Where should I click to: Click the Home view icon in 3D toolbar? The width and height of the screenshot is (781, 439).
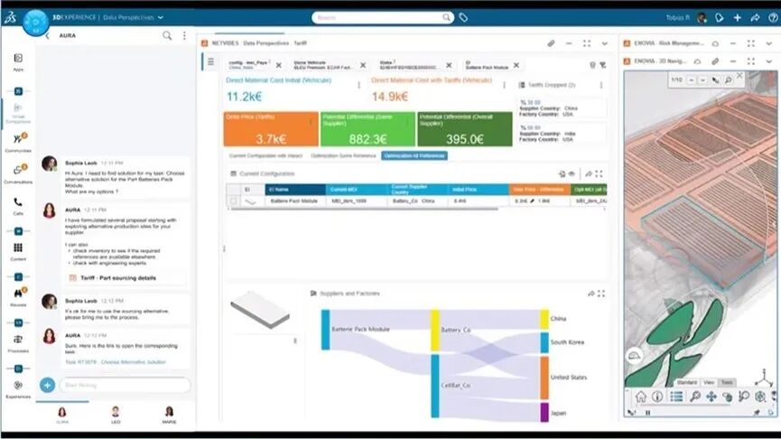click(641, 397)
